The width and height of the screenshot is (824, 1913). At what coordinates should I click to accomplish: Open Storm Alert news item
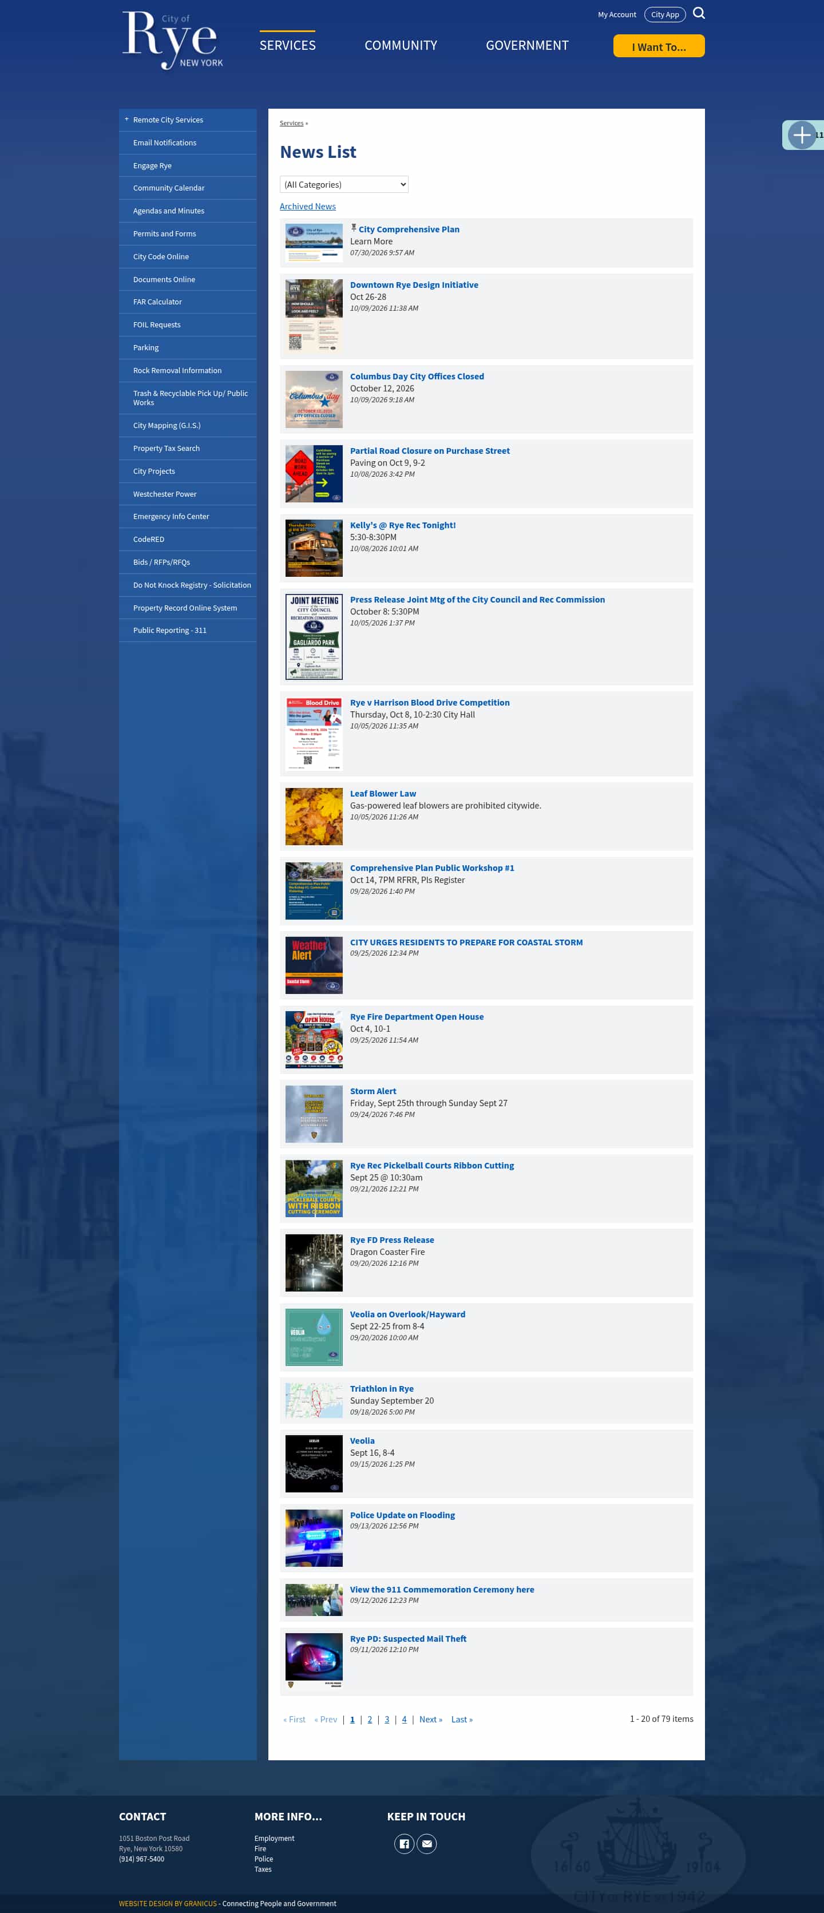[x=374, y=1091]
